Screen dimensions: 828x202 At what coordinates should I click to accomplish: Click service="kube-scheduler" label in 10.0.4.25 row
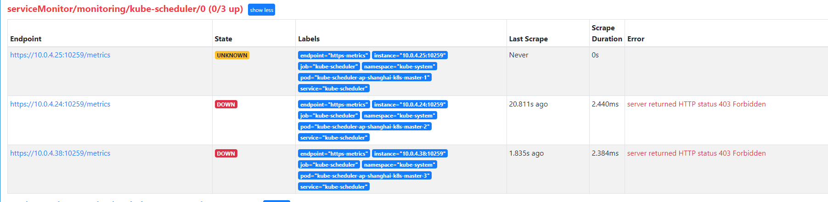[x=334, y=88]
